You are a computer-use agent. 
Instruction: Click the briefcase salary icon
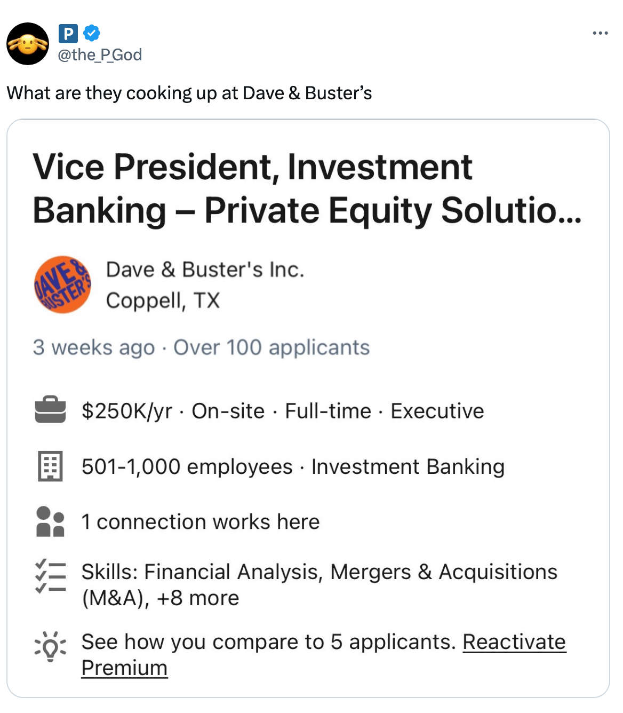coord(50,410)
